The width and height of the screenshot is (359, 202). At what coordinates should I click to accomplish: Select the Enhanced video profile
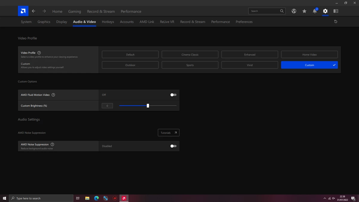tap(250, 54)
